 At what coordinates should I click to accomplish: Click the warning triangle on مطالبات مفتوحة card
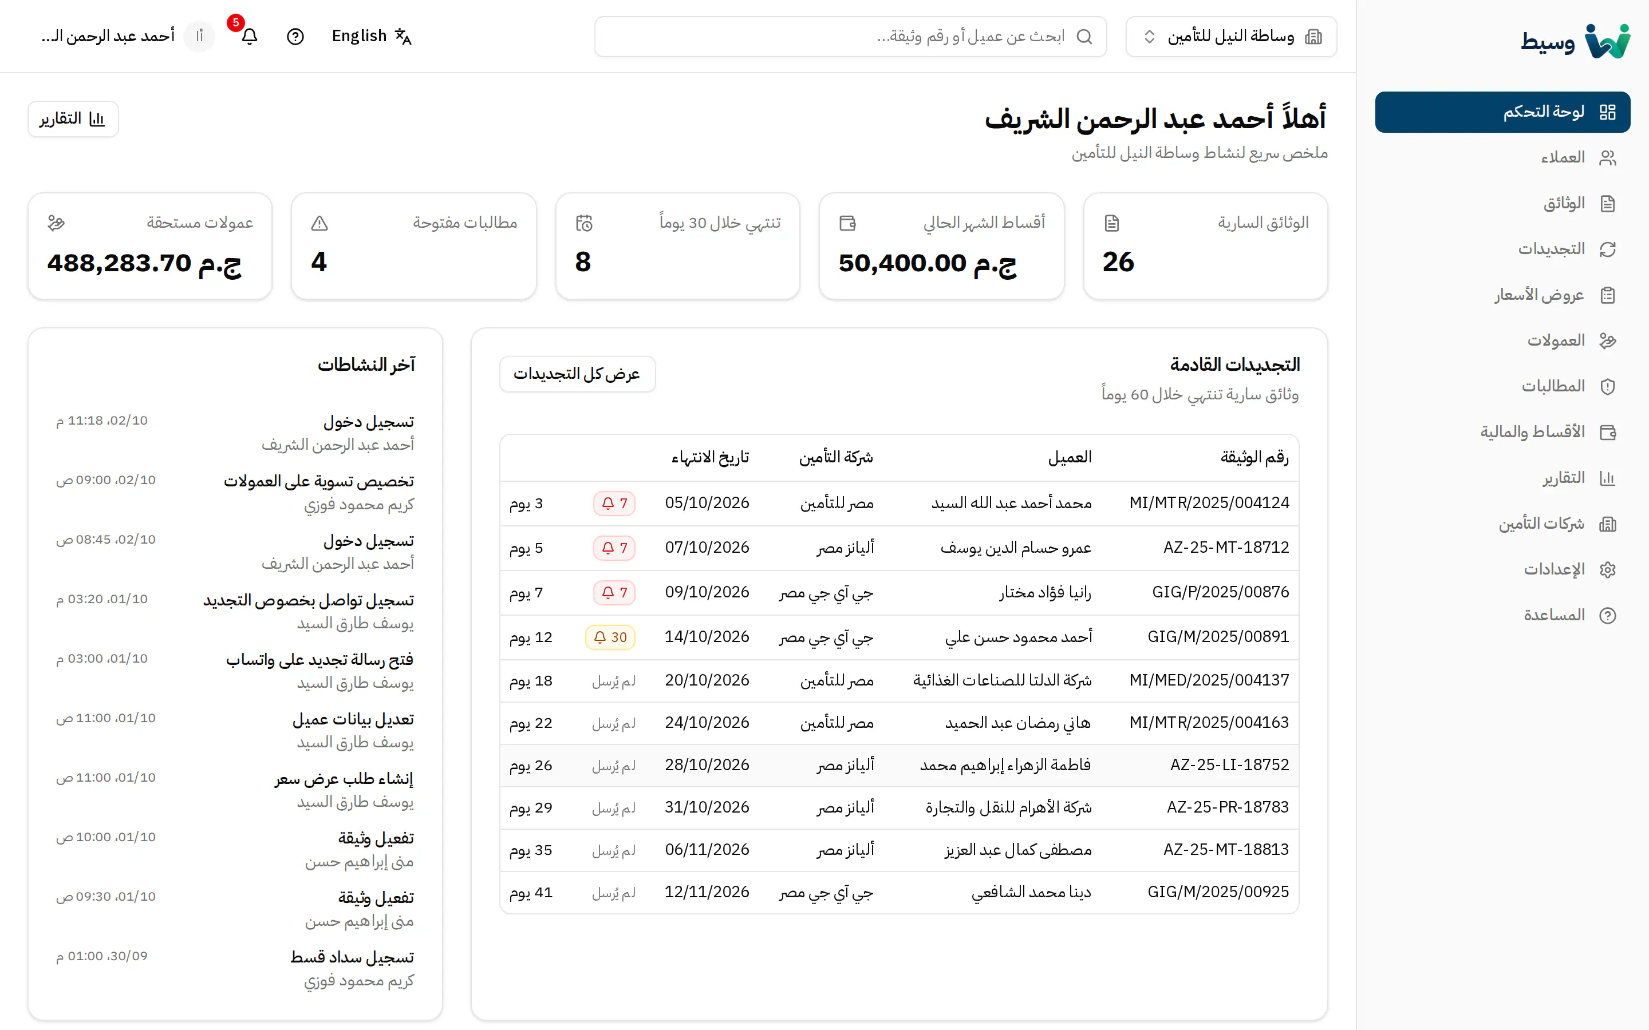[319, 223]
